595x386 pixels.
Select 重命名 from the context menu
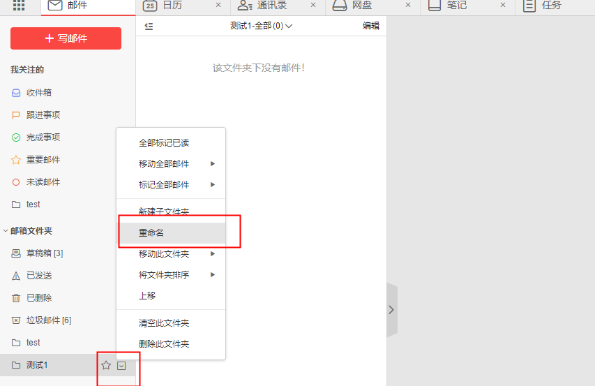151,233
